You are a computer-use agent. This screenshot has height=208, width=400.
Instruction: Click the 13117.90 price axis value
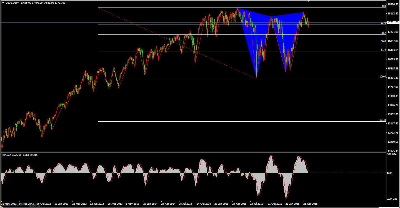(x=393, y=124)
